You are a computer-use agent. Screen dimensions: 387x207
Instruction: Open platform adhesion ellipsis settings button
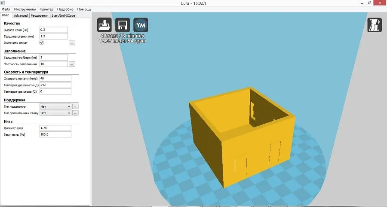[x=75, y=113]
